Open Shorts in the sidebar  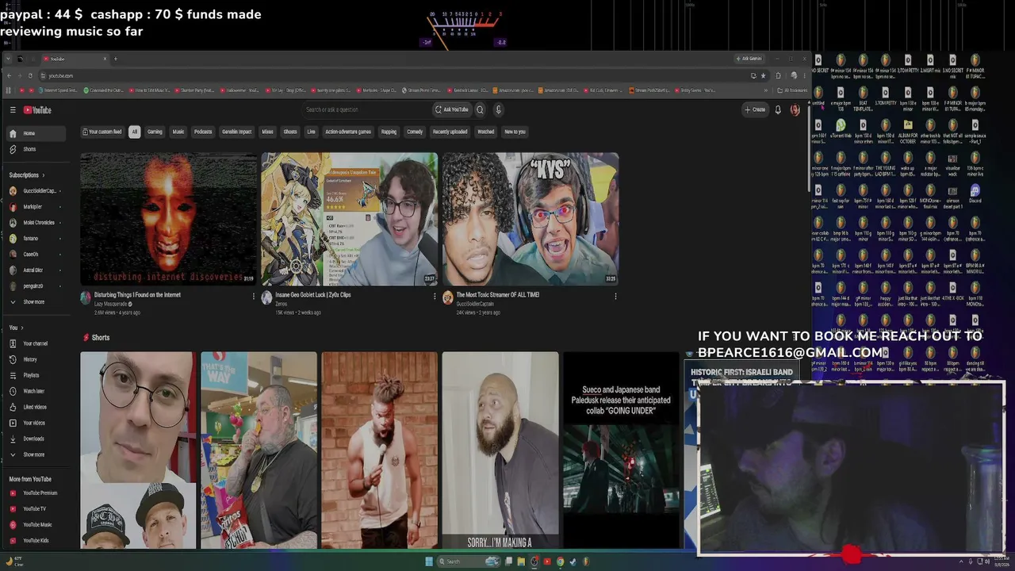tap(36, 149)
